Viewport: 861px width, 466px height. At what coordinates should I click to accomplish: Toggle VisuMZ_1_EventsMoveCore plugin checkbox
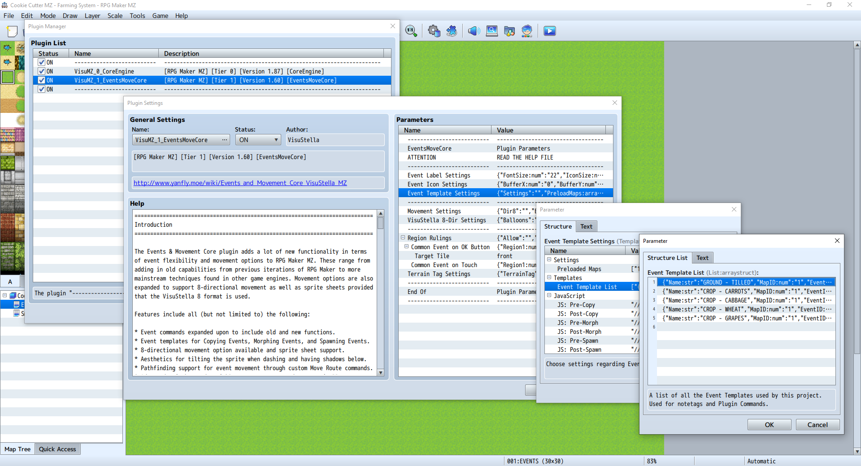pyautogui.click(x=42, y=80)
